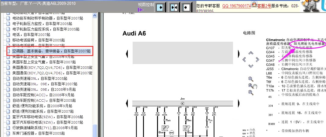The height and width of the screenshot is (137, 326).
Task: Open 美国通信(8DY,7Q2,QV4,7D6)，自车型年2005起
Action: (52, 68)
